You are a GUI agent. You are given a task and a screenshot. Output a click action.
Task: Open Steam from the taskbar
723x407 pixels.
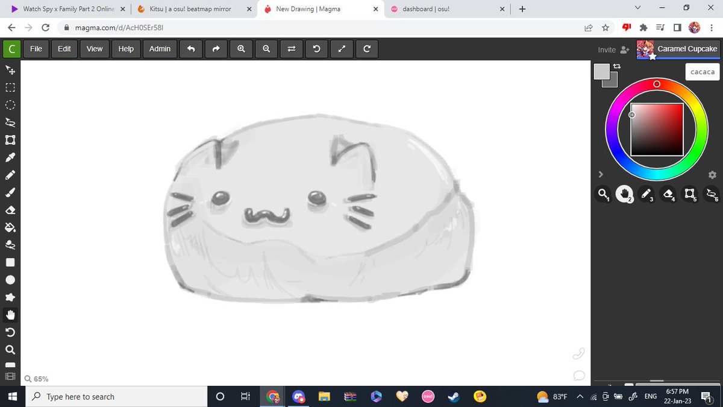(x=453, y=397)
